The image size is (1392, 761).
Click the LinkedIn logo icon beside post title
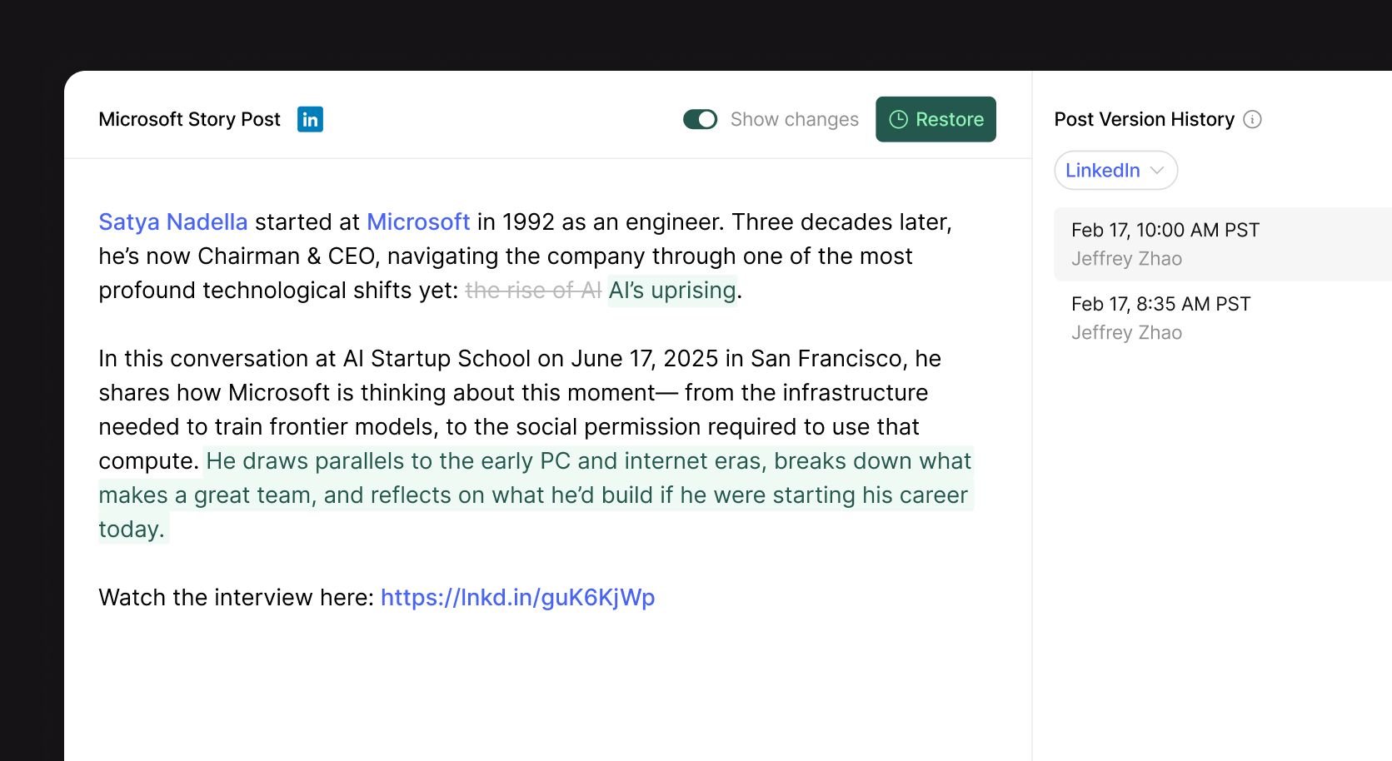pyautogui.click(x=310, y=119)
